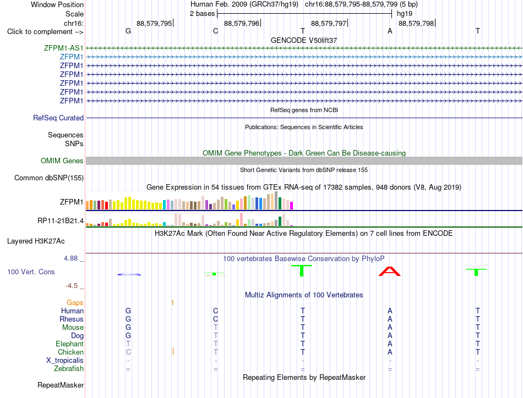The image size is (523, 398).
Task: Click the ZFPM1 GTEx expression bar chart
Action: 189,201
